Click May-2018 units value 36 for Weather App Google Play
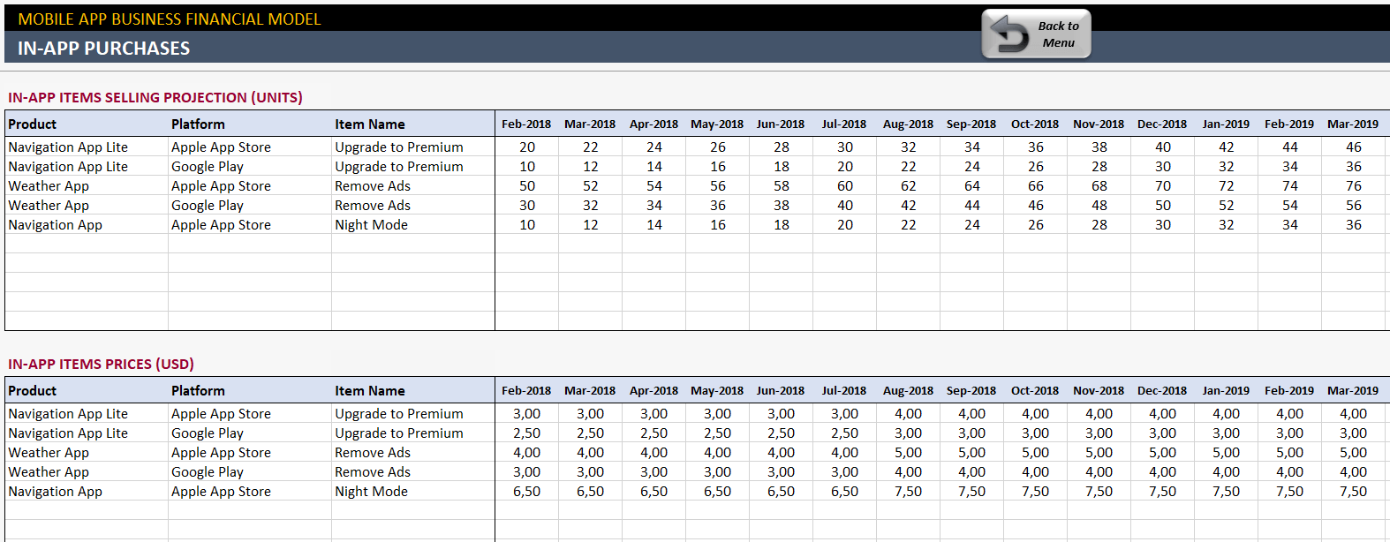This screenshot has height=542, width=1390. click(718, 206)
